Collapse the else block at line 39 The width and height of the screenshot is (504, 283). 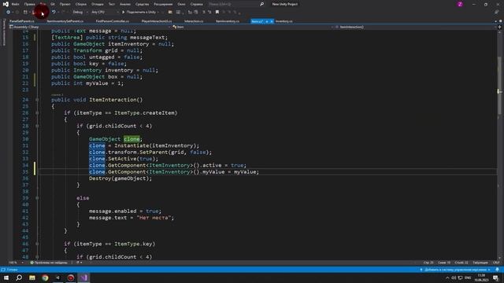pos(37,198)
